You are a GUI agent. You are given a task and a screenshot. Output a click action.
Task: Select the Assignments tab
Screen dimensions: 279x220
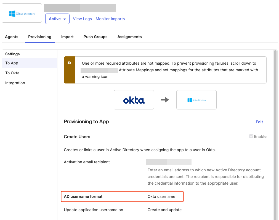point(129,37)
